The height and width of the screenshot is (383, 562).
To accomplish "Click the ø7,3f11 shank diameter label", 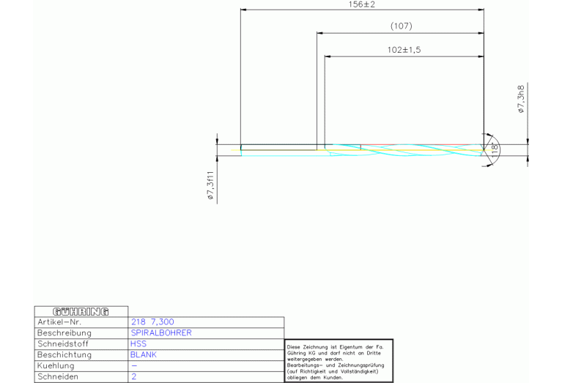I will [x=210, y=186].
